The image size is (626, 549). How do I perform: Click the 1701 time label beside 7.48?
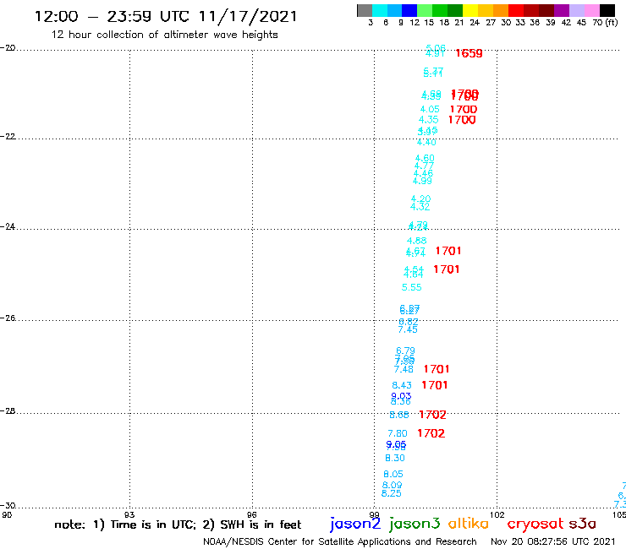coord(437,369)
